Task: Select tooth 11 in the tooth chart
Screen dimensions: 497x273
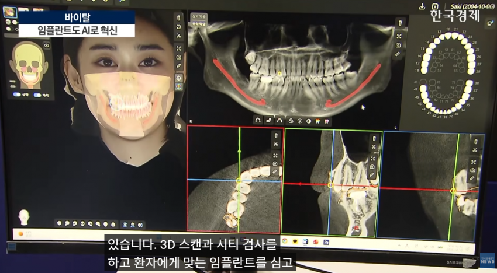Action: pyautogui.click(x=448, y=35)
